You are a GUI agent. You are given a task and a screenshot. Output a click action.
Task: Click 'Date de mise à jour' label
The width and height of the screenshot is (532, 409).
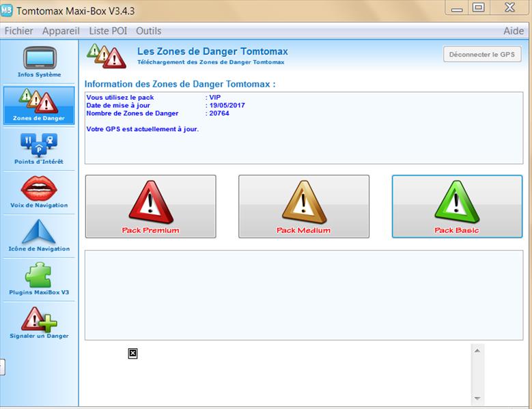[x=118, y=105]
